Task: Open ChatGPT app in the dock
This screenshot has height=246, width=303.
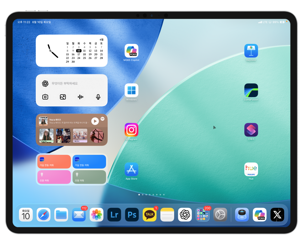Action: coord(185,215)
